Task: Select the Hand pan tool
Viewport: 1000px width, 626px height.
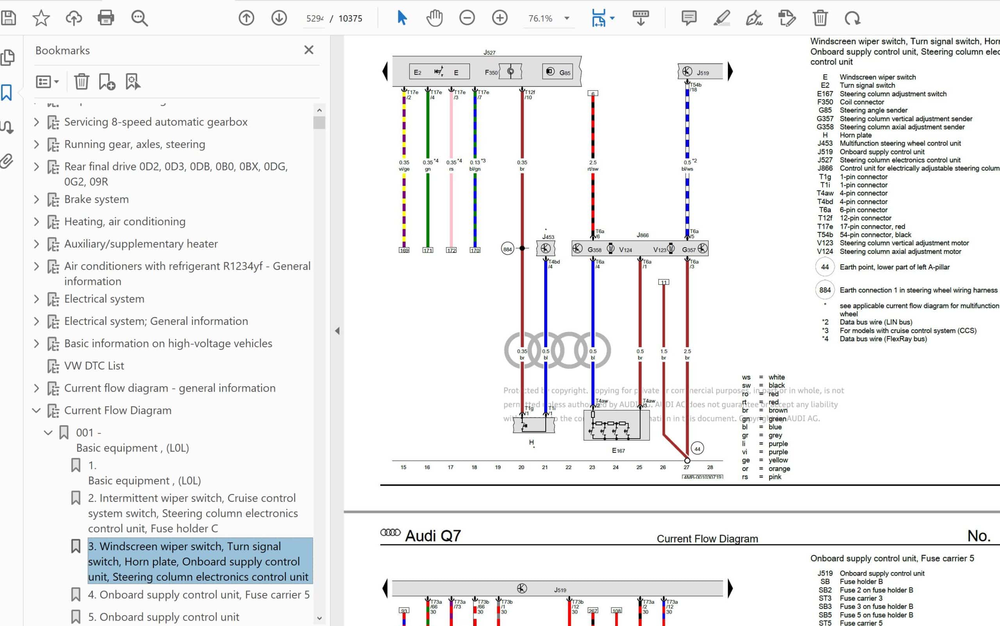Action: pyautogui.click(x=434, y=18)
